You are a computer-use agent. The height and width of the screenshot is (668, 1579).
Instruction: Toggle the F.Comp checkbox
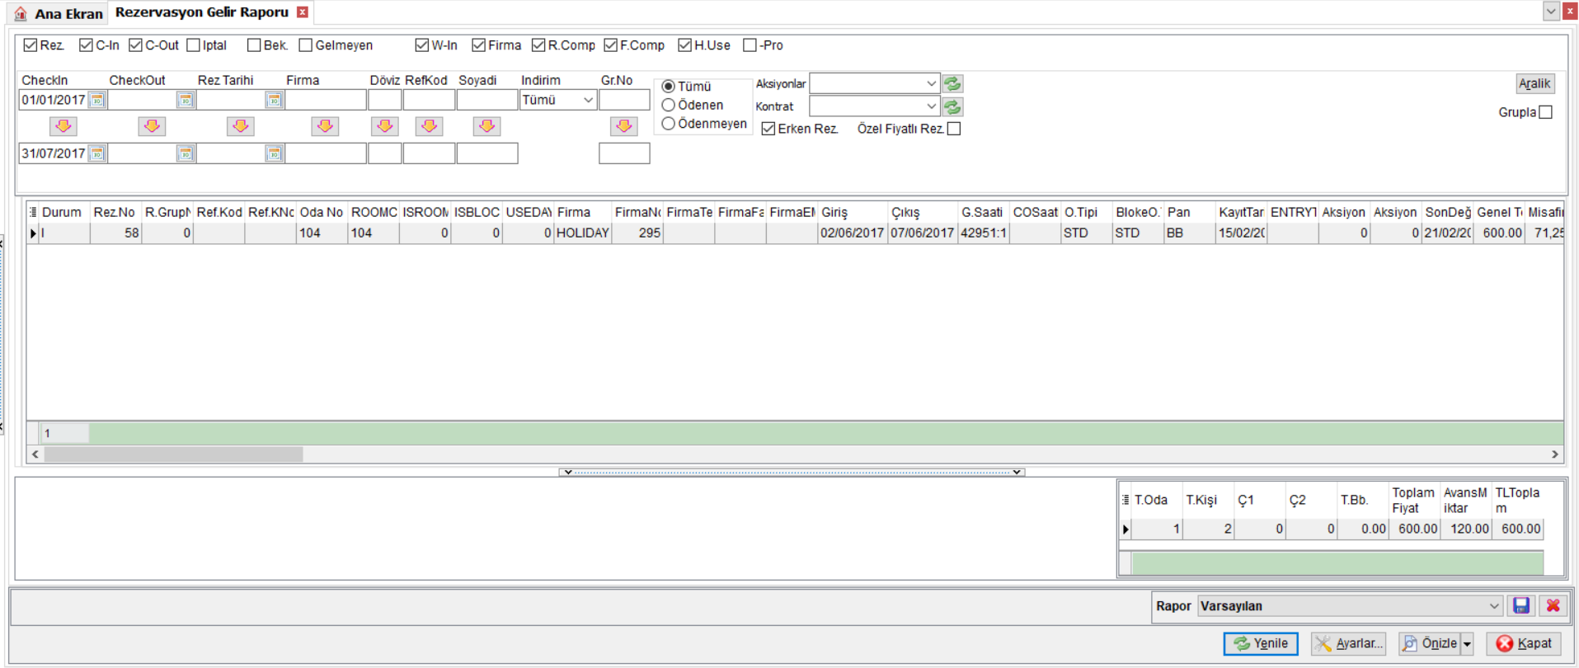611,45
